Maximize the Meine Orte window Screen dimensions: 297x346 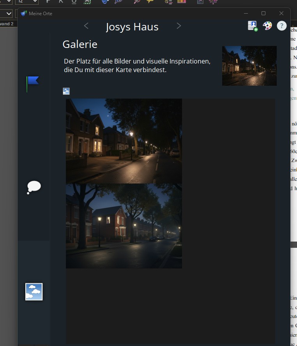pyautogui.click(x=263, y=13)
